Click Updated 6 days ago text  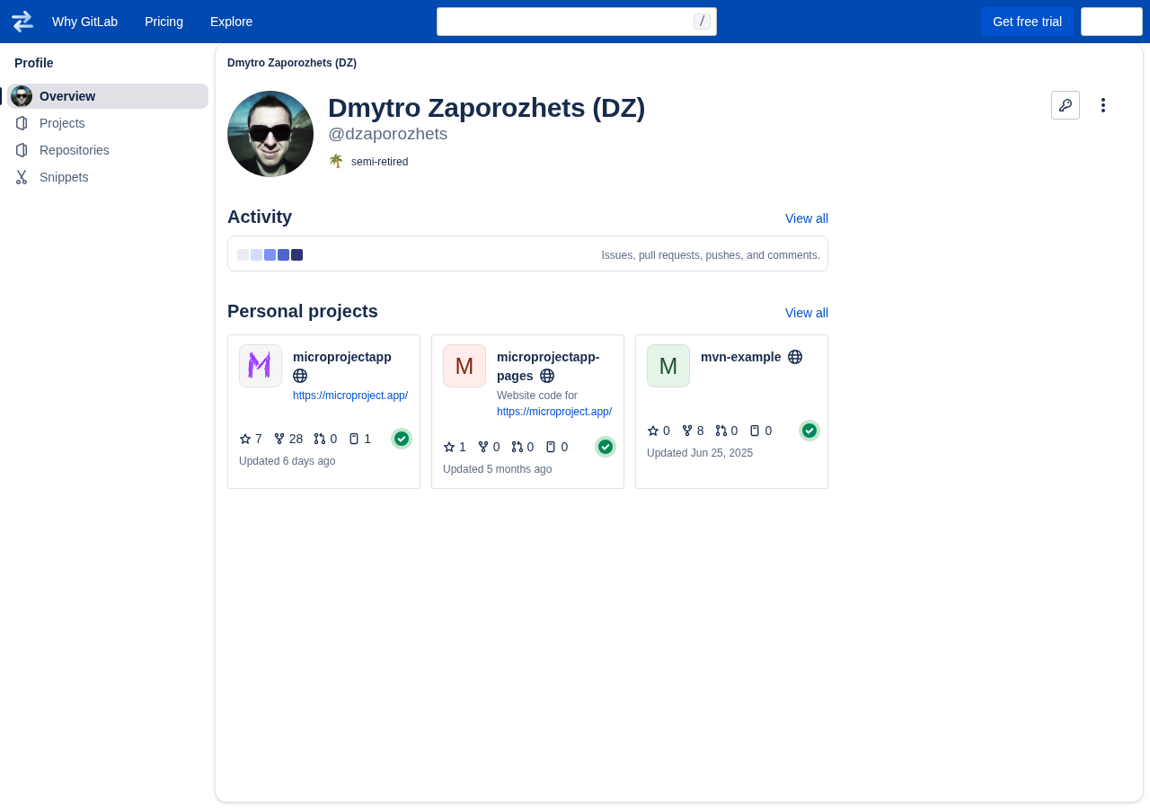tap(287, 461)
